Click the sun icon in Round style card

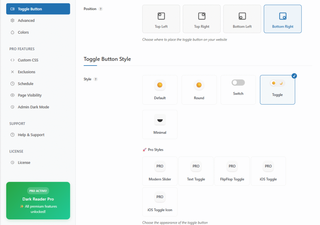click(199, 85)
